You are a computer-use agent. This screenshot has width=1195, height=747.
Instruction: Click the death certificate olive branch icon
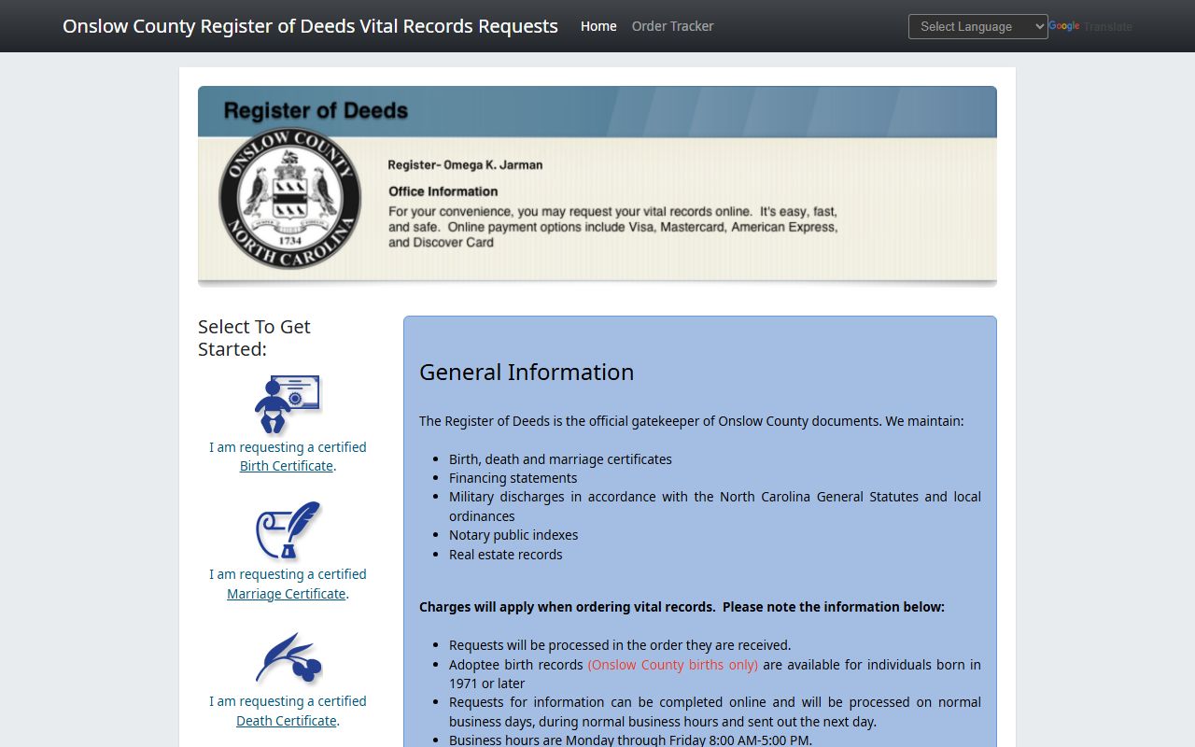tap(288, 659)
